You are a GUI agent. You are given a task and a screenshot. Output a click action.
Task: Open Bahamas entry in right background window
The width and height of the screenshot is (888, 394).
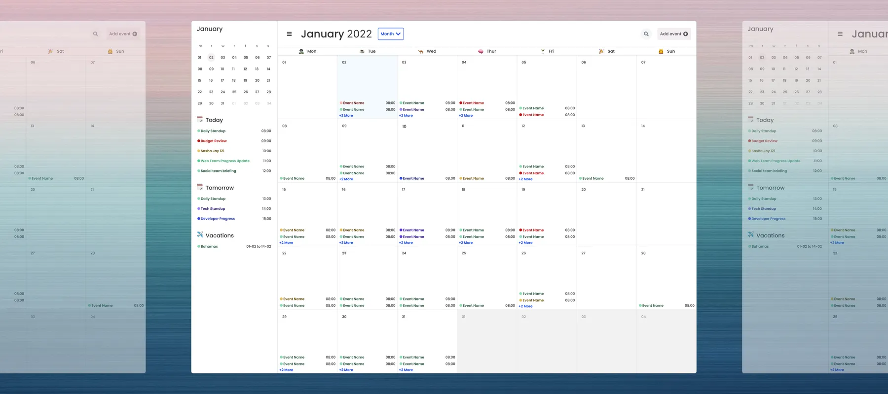point(785,246)
